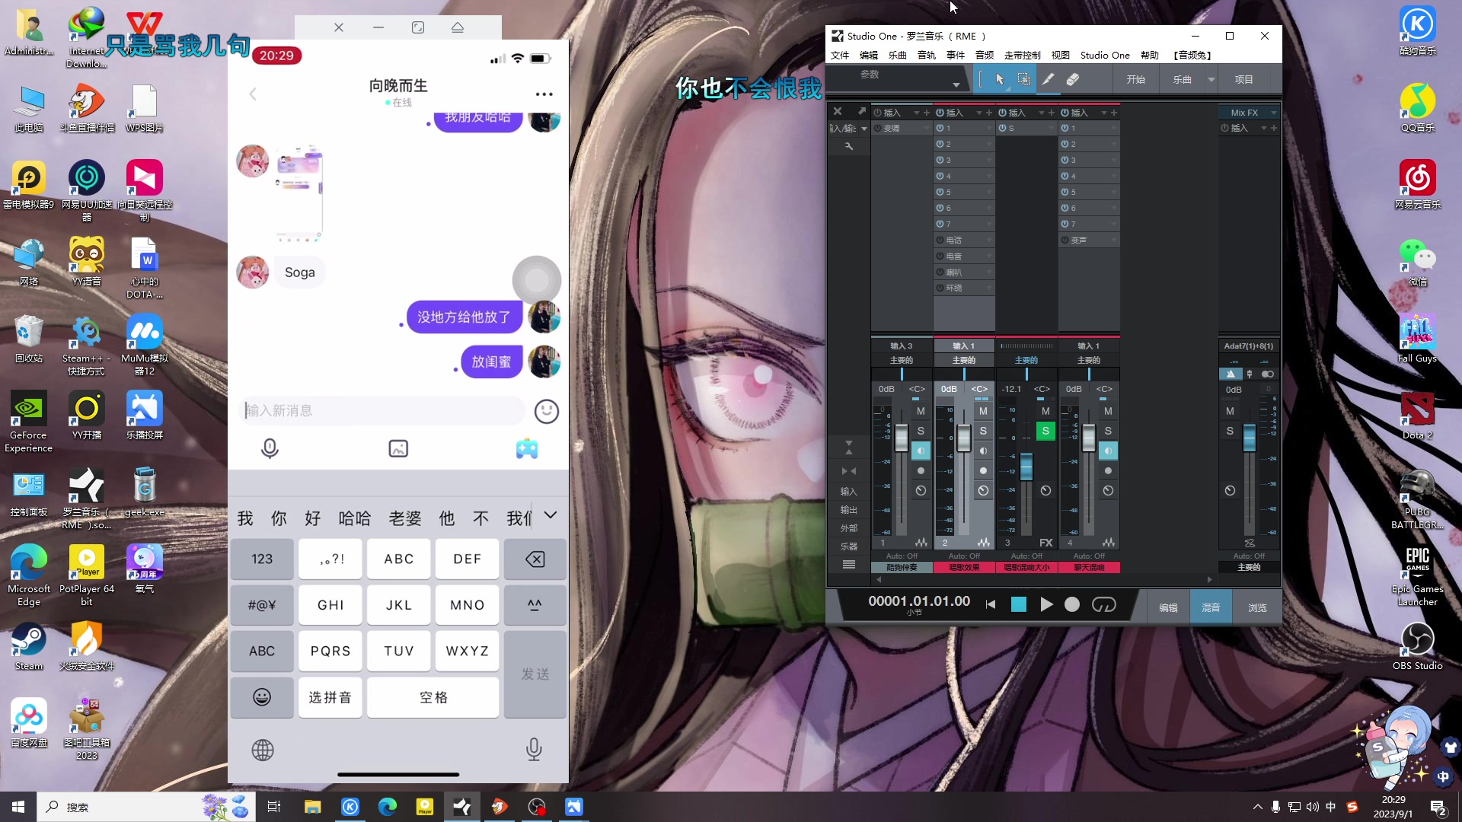
Task: Open the 文件 menu in Studio One
Action: click(840, 55)
